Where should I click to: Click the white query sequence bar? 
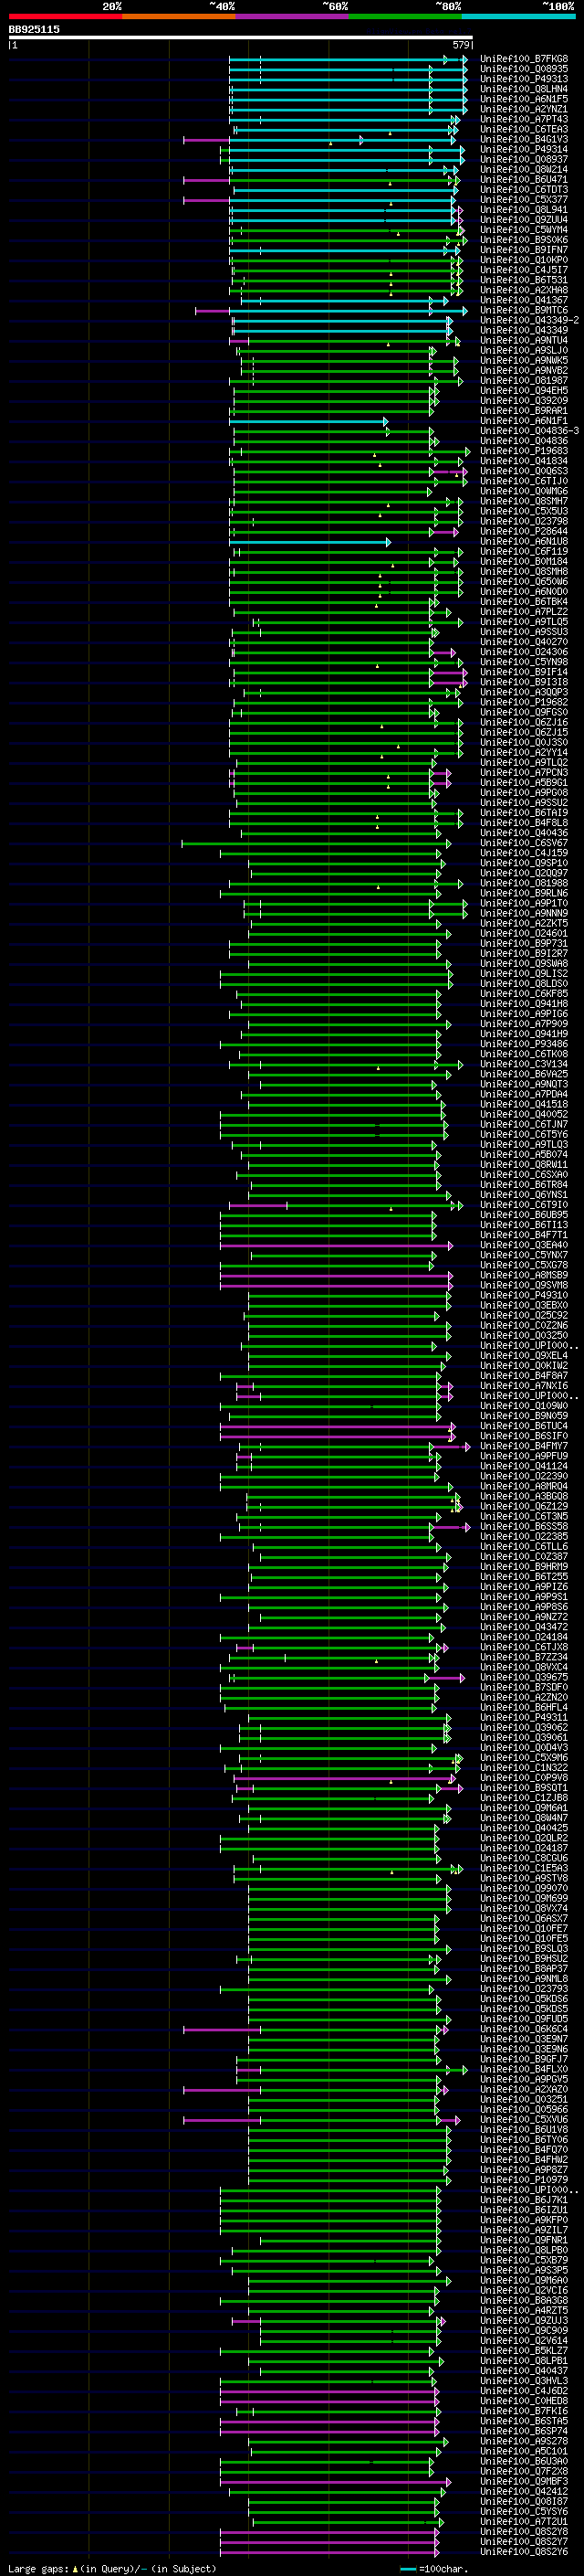[241, 38]
